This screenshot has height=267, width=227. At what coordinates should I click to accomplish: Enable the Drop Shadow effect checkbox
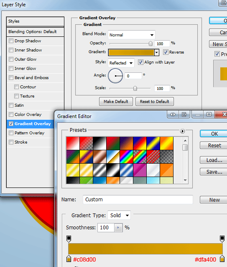(11, 41)
